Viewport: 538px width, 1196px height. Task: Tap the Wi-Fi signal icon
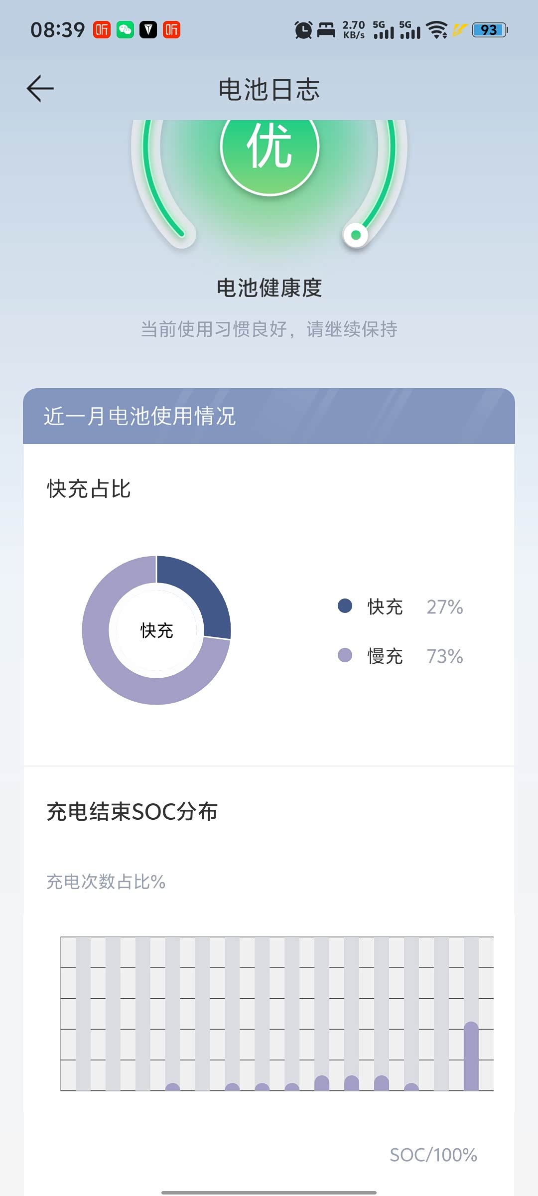click(437, 30)
